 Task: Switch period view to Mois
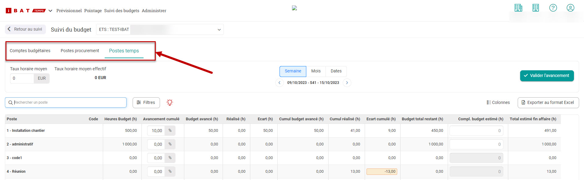316,71
